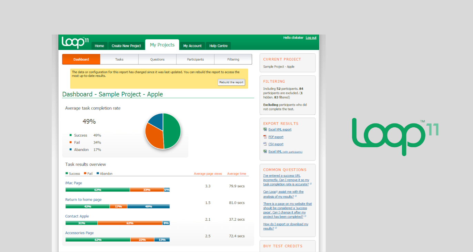Click the Rebuild the report button

(x=231, y=82)
